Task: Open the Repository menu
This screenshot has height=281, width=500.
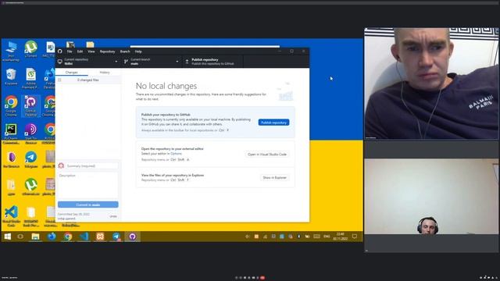Action: click(107, 52)
